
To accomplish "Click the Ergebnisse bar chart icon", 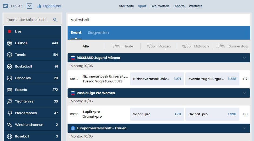I will (x=39, y=6).
